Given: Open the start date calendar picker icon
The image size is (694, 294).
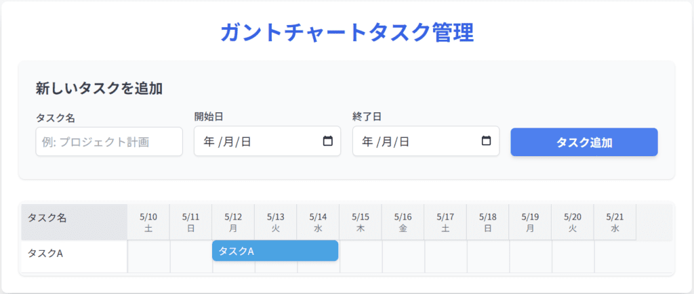Looking at the screenshot, I should click(x=327, y=141).
